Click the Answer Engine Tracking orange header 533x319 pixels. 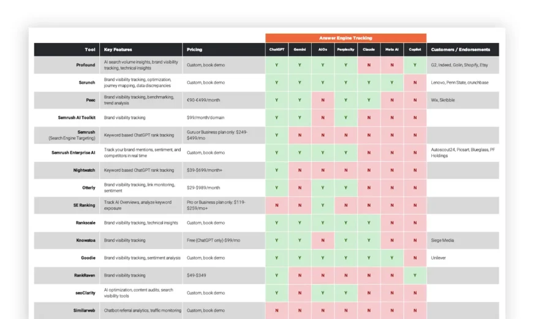[346, 38]
